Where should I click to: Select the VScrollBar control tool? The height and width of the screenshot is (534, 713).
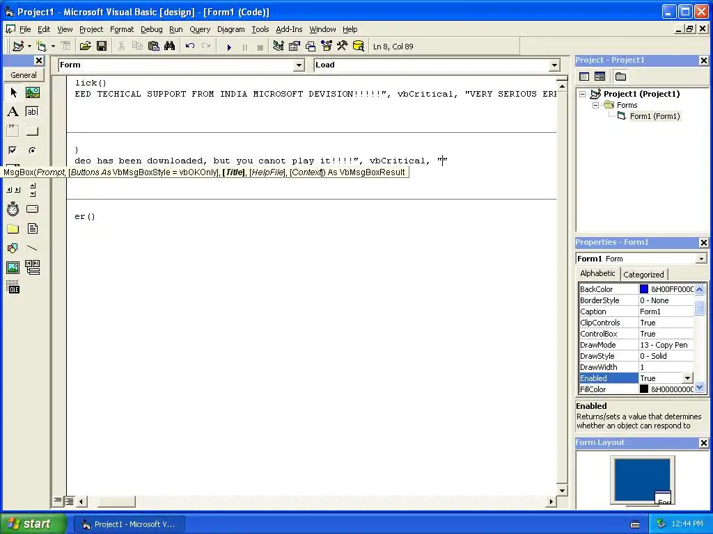tap(32, 190)
